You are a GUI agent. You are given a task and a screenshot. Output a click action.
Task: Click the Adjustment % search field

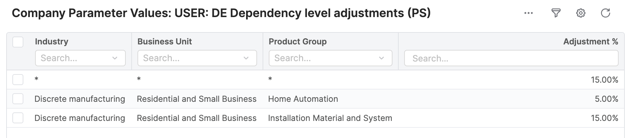pos(511,58)
